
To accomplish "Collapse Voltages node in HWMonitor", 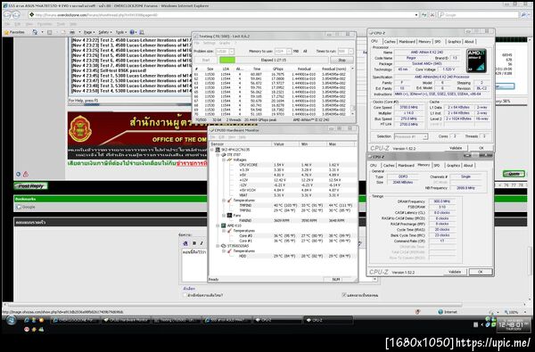I will click(x=224, y=160).
